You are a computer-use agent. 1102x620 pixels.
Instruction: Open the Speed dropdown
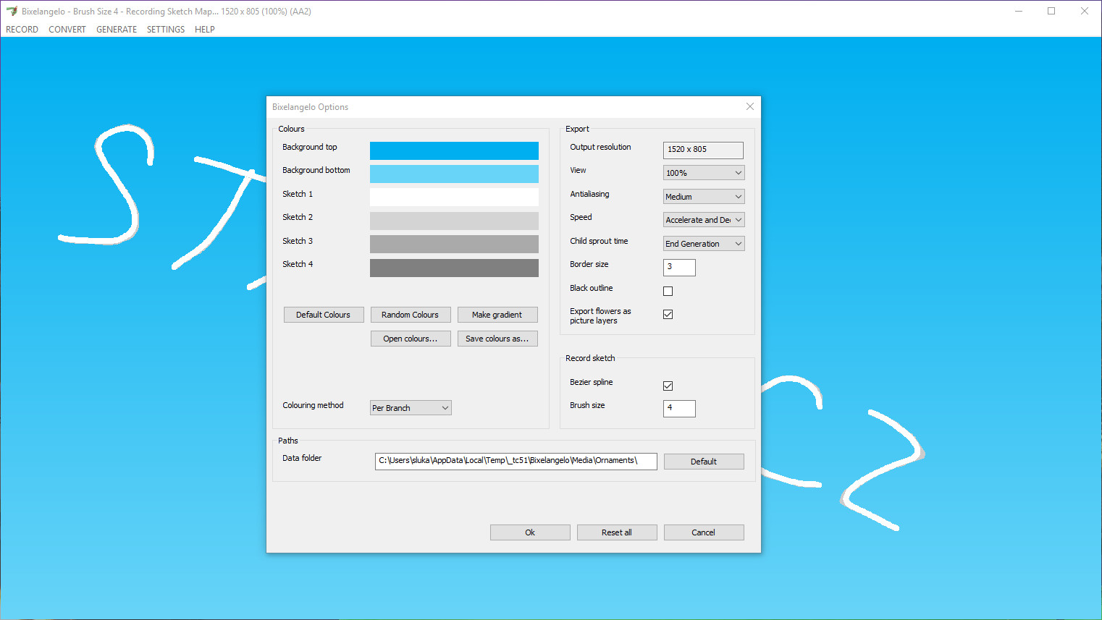tap(704, 220)
